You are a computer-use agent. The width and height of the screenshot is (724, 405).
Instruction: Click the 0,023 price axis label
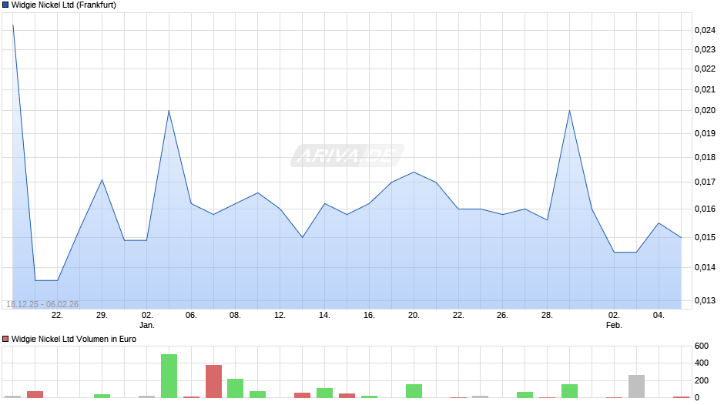tap(705, 49)
